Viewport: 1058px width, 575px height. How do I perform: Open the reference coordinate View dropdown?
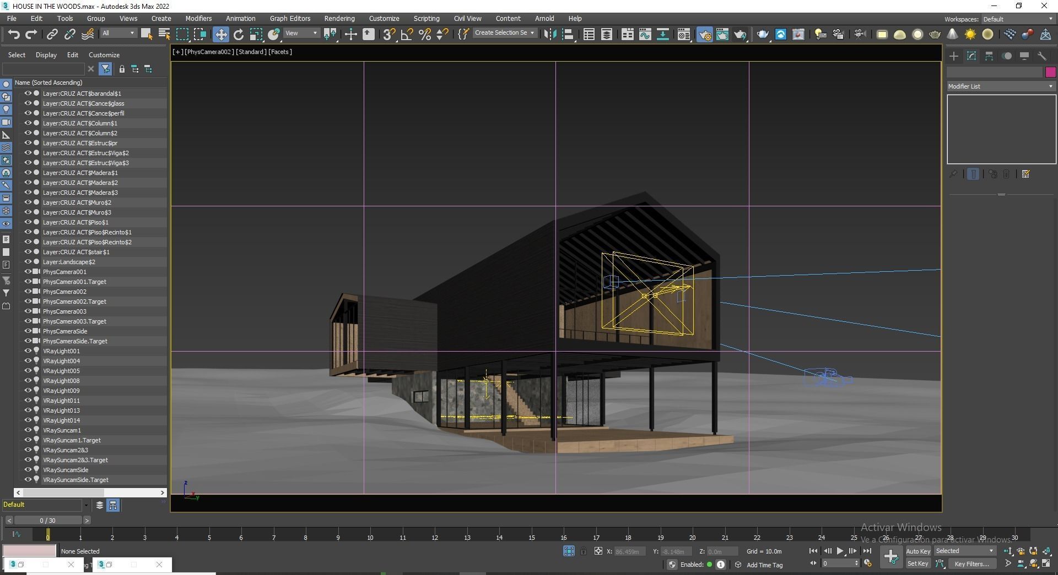(301, 33)
